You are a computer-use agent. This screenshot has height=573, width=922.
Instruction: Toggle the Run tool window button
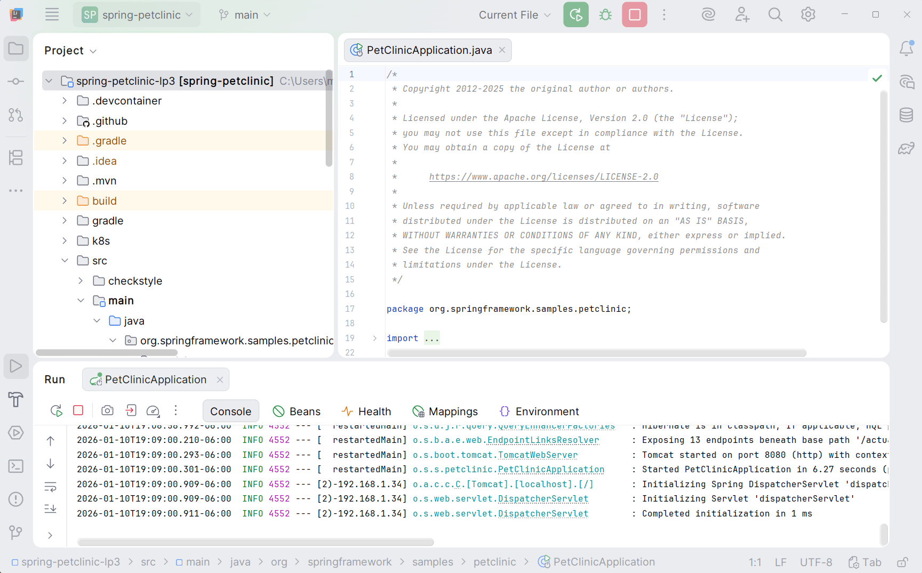(x=16, y=366)
